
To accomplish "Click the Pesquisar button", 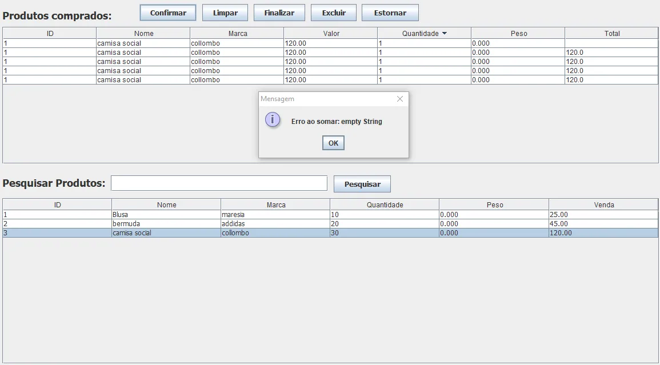I will [362, 184].
